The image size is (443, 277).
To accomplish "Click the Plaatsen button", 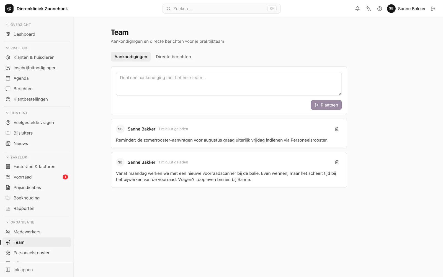I will point(326,105).
